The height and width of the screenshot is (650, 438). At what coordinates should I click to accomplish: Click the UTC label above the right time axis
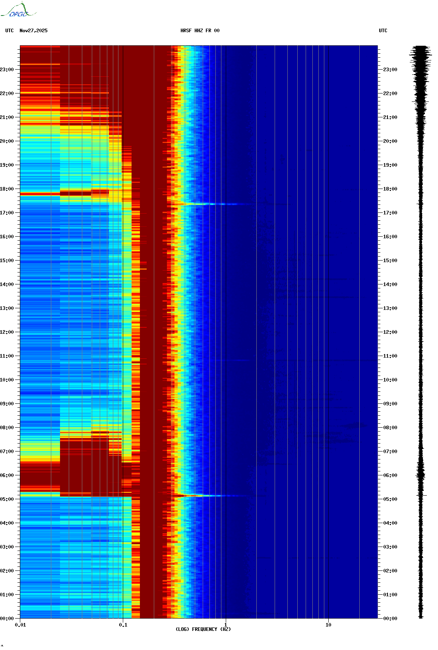[x=383, y=31]
